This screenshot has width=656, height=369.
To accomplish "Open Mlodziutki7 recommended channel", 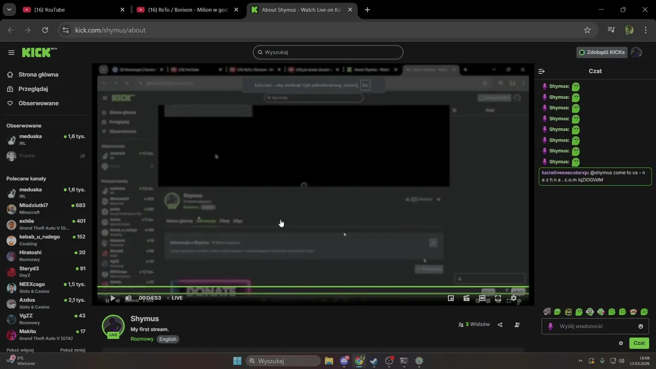I will (46, 209).
